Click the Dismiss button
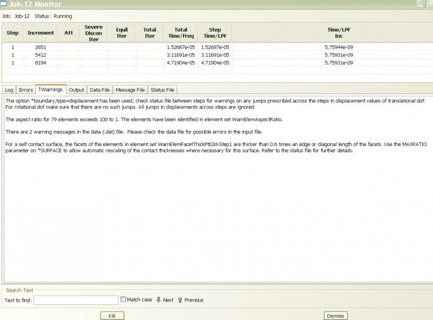433x320 pixels. [x=336, y=316]
